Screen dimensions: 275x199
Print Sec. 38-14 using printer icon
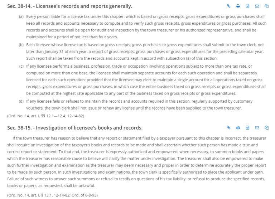click(238, 6)
